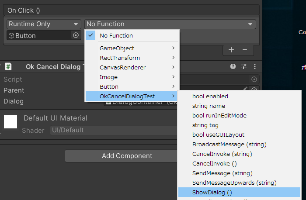306x200 pixels.
Task: Open the No Function dropdown
Action: tap(170, 24)
